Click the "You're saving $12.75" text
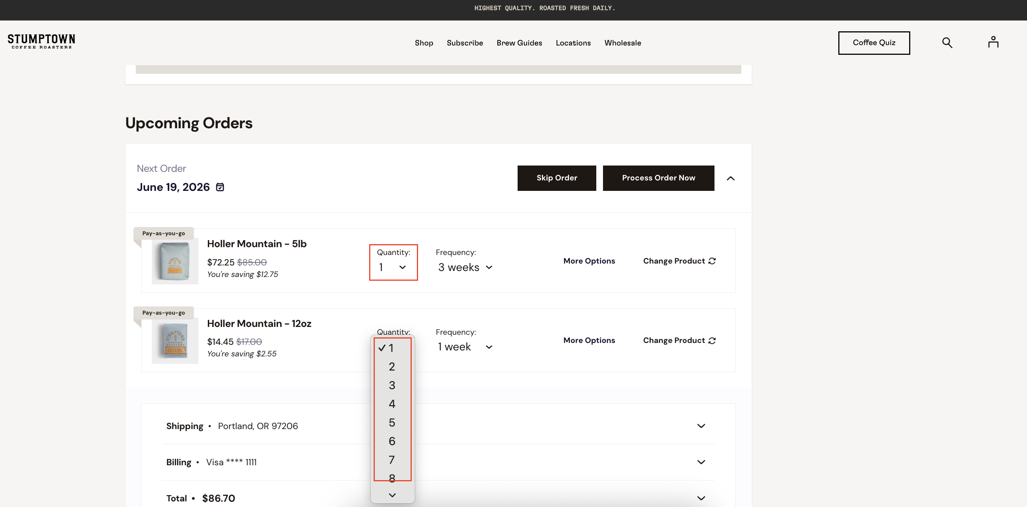The image size is (1027, 507). 242,274
